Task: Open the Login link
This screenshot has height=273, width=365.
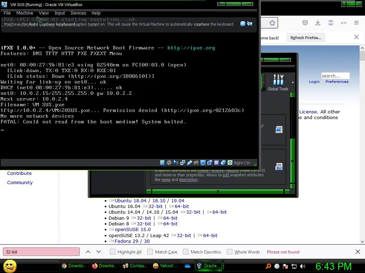Action: [x=314, y=82]
